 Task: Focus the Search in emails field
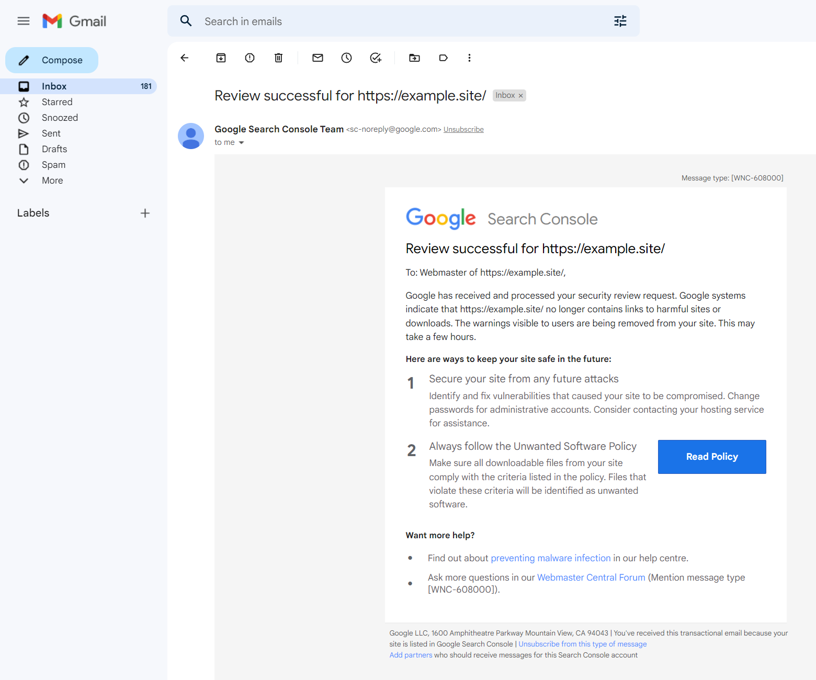point(403,21)
